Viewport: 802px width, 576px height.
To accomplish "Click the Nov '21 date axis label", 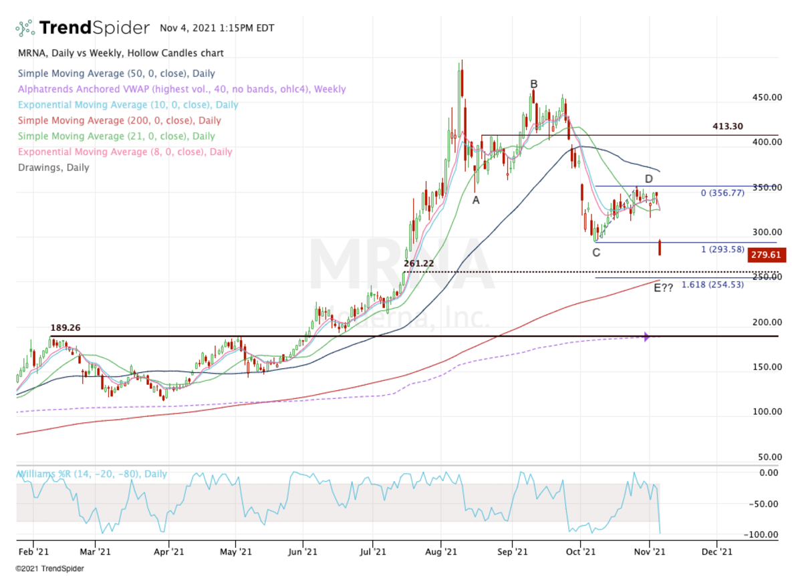I will pos(649,552).
